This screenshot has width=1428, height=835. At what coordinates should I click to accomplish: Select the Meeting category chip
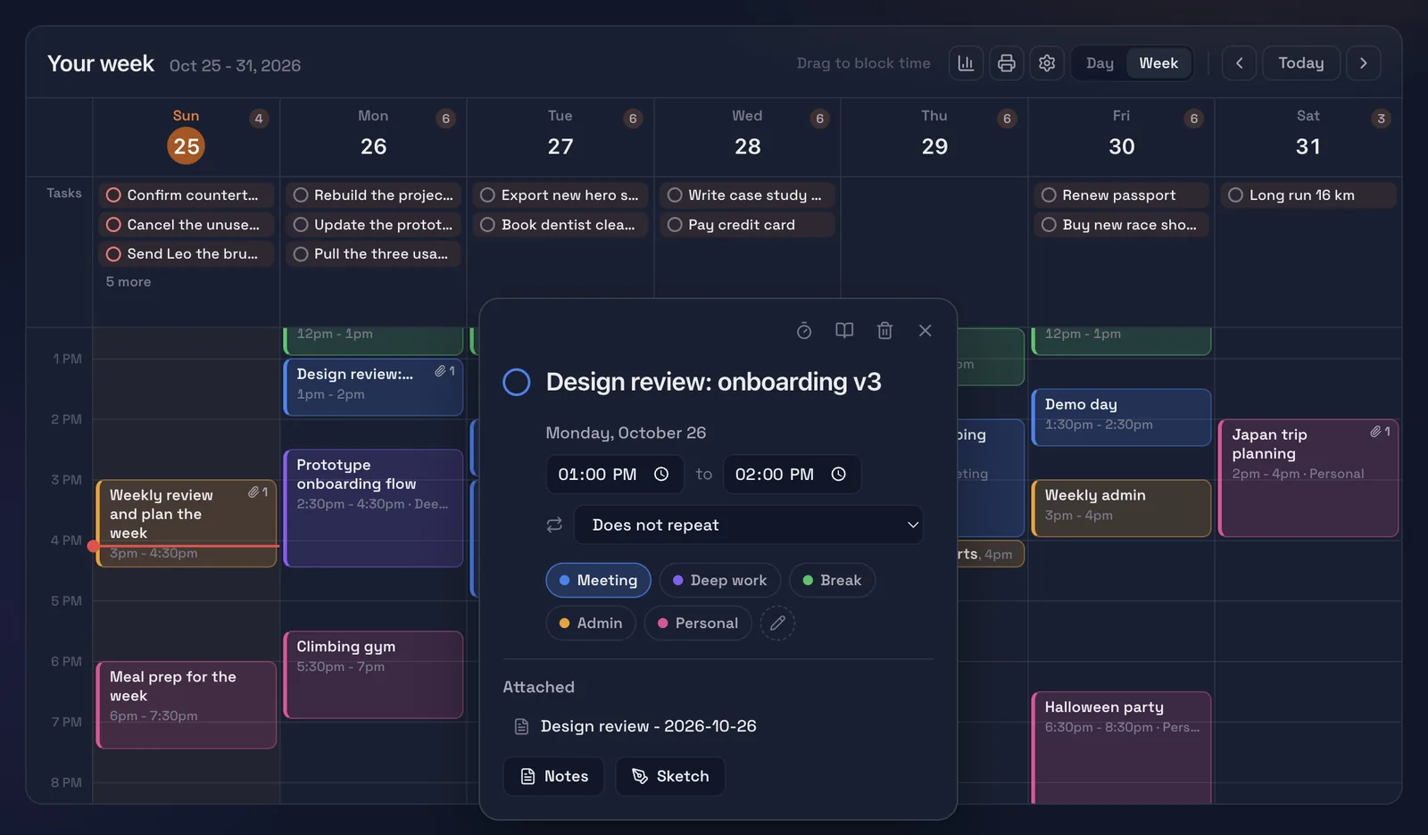point(598,580)
